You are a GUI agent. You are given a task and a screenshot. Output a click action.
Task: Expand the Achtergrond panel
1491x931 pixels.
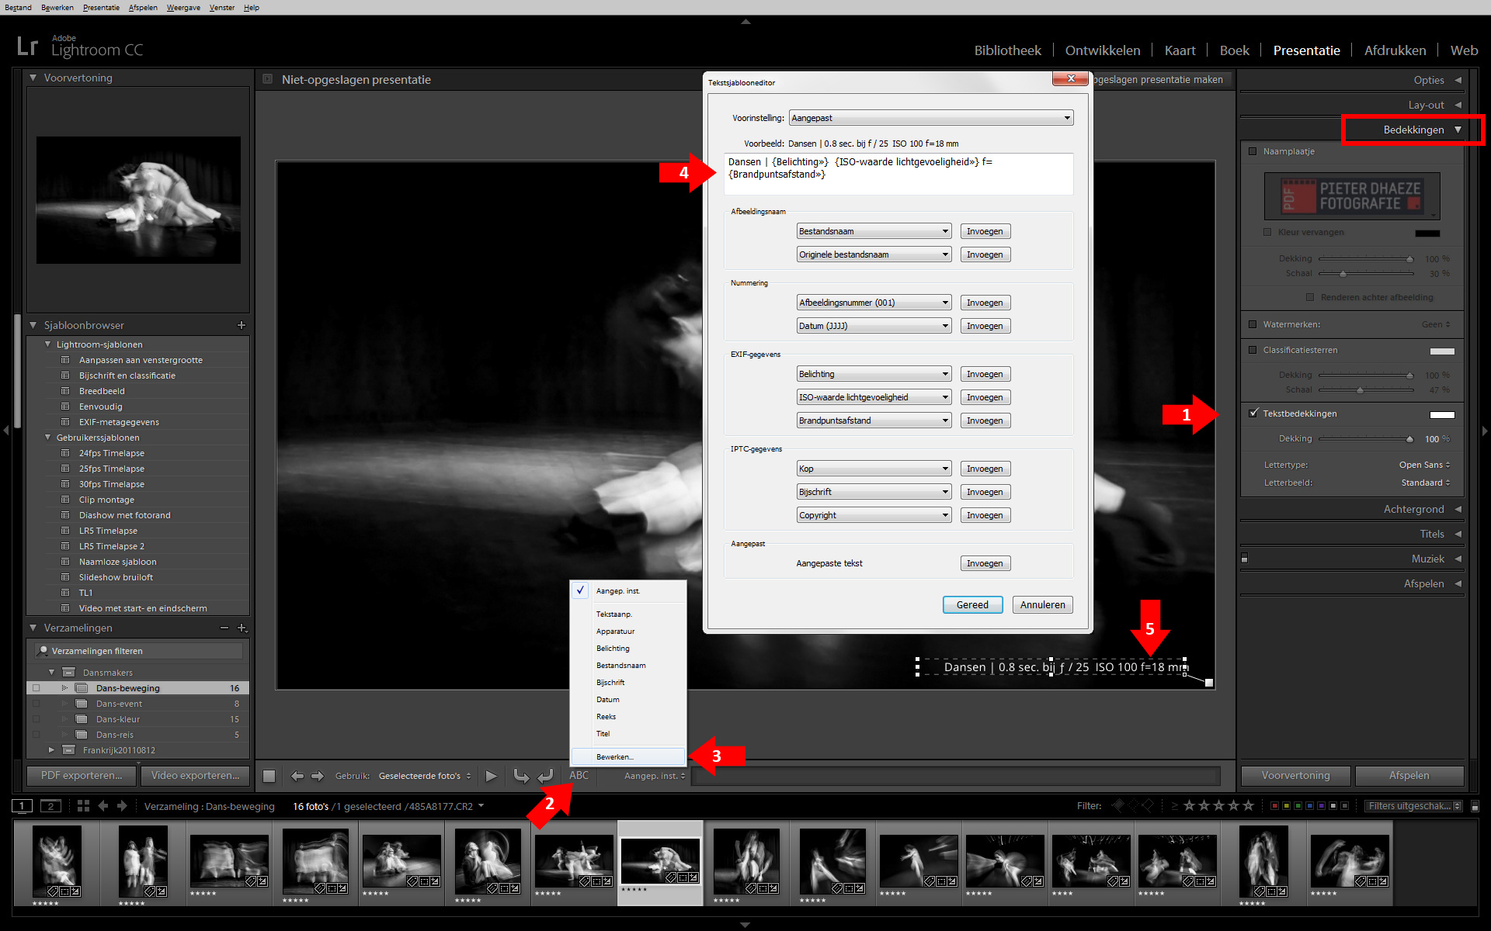tap(1413, 509)
